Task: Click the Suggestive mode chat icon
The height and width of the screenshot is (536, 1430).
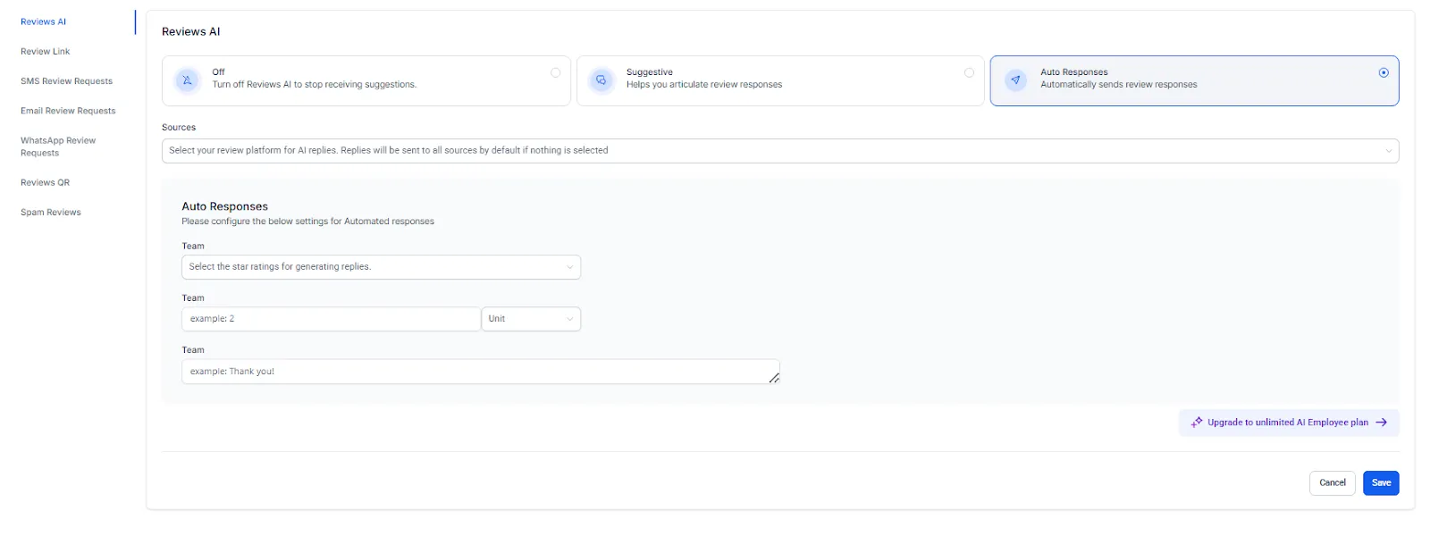Action: pos(601,80)
